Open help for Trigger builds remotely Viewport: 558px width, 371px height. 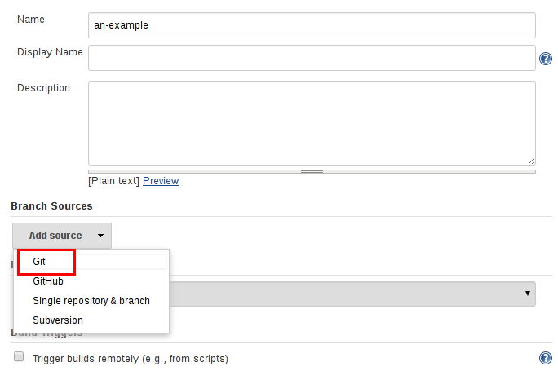point(546,358)
